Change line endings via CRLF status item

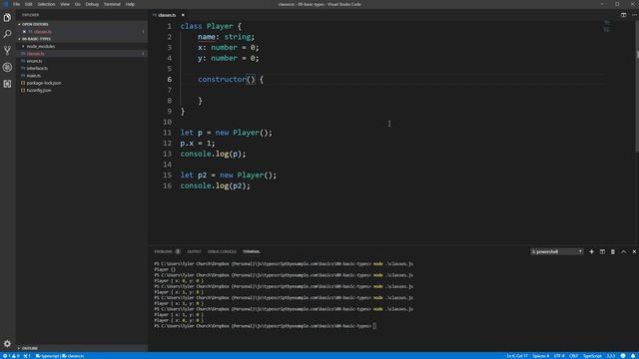point(573,356)
